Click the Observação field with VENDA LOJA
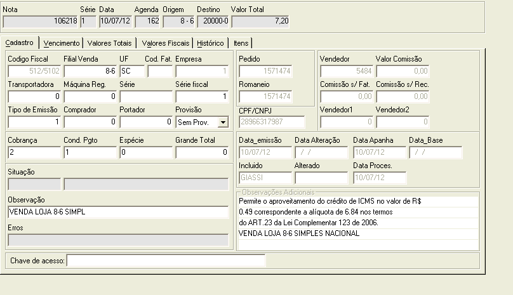The image size is (513, 295). tap(118, 212)
